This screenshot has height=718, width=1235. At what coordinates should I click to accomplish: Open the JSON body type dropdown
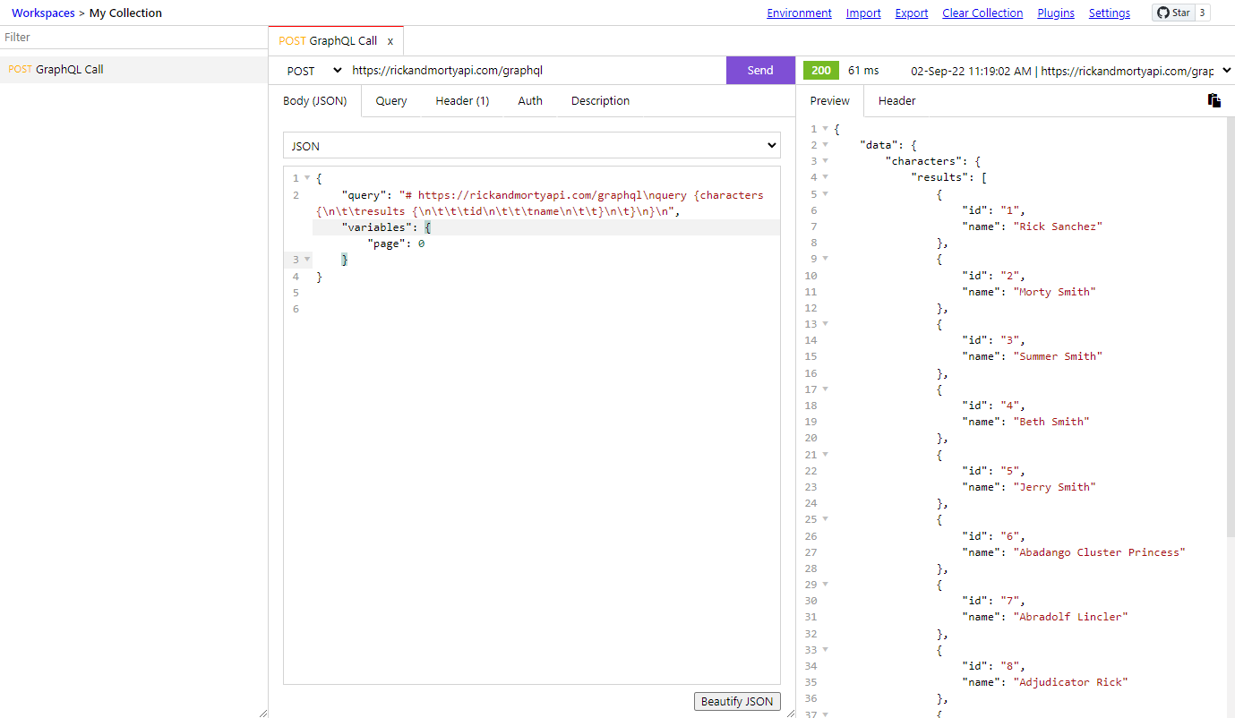tap(532, 146)
